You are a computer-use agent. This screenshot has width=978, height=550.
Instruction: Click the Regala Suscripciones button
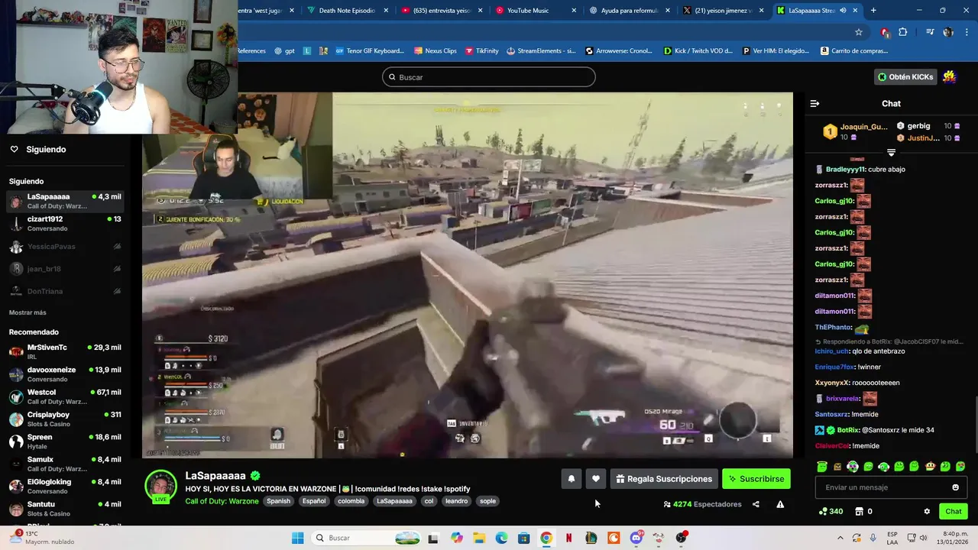pos(664,479)
